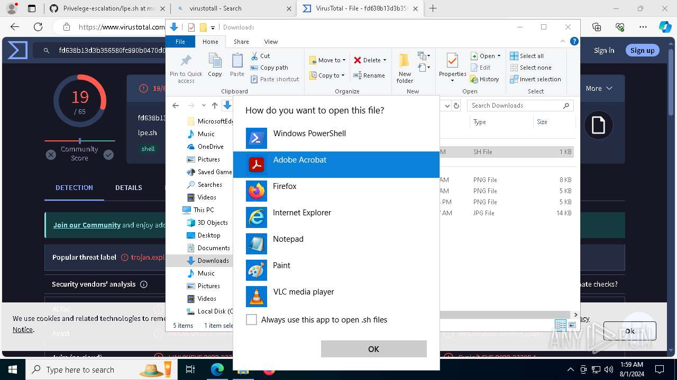This screenshot has height=380, width=677.
Task: Open the More dropdown on VirusTotal
Action: pyautogui.click(x=599, y=88)
